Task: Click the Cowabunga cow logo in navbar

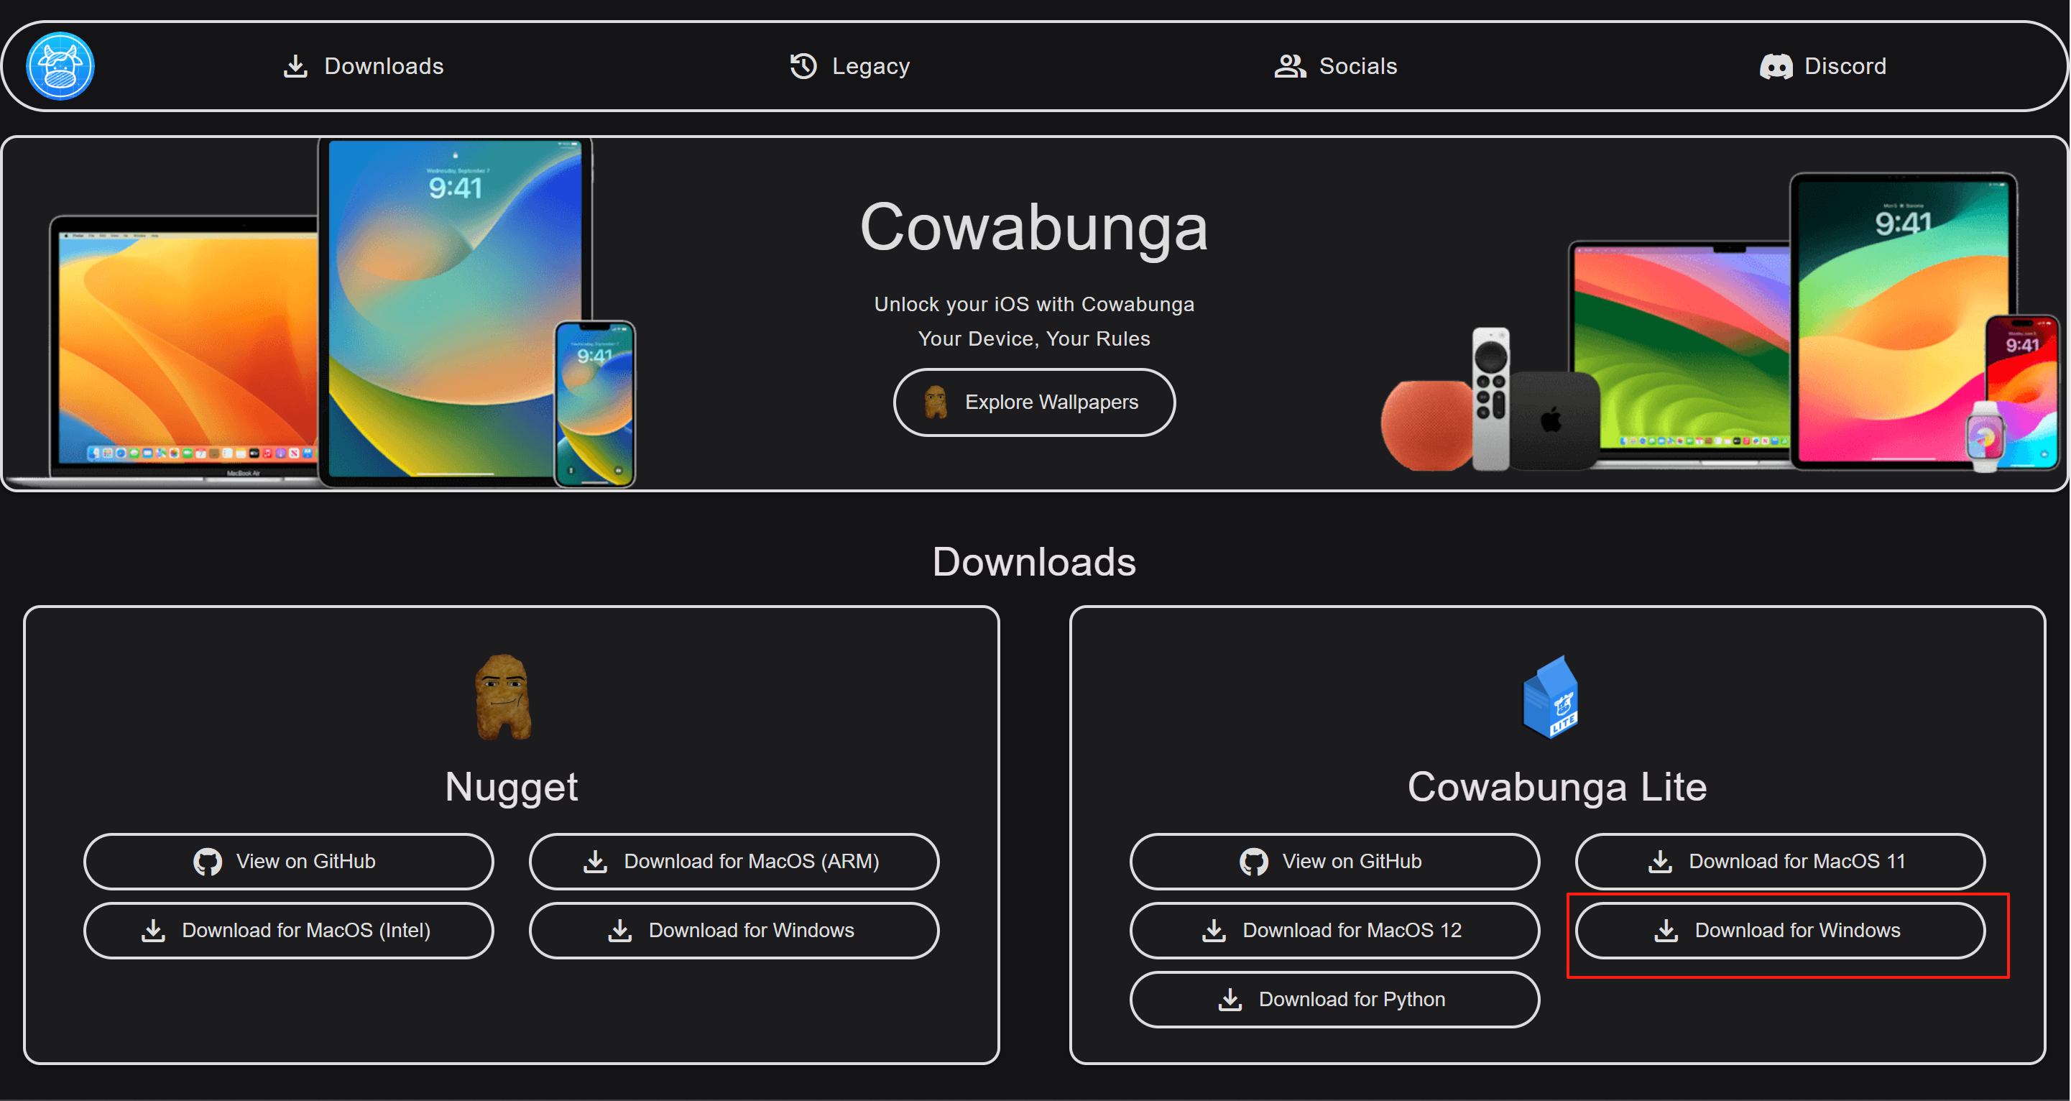Action: click(60, 66)
